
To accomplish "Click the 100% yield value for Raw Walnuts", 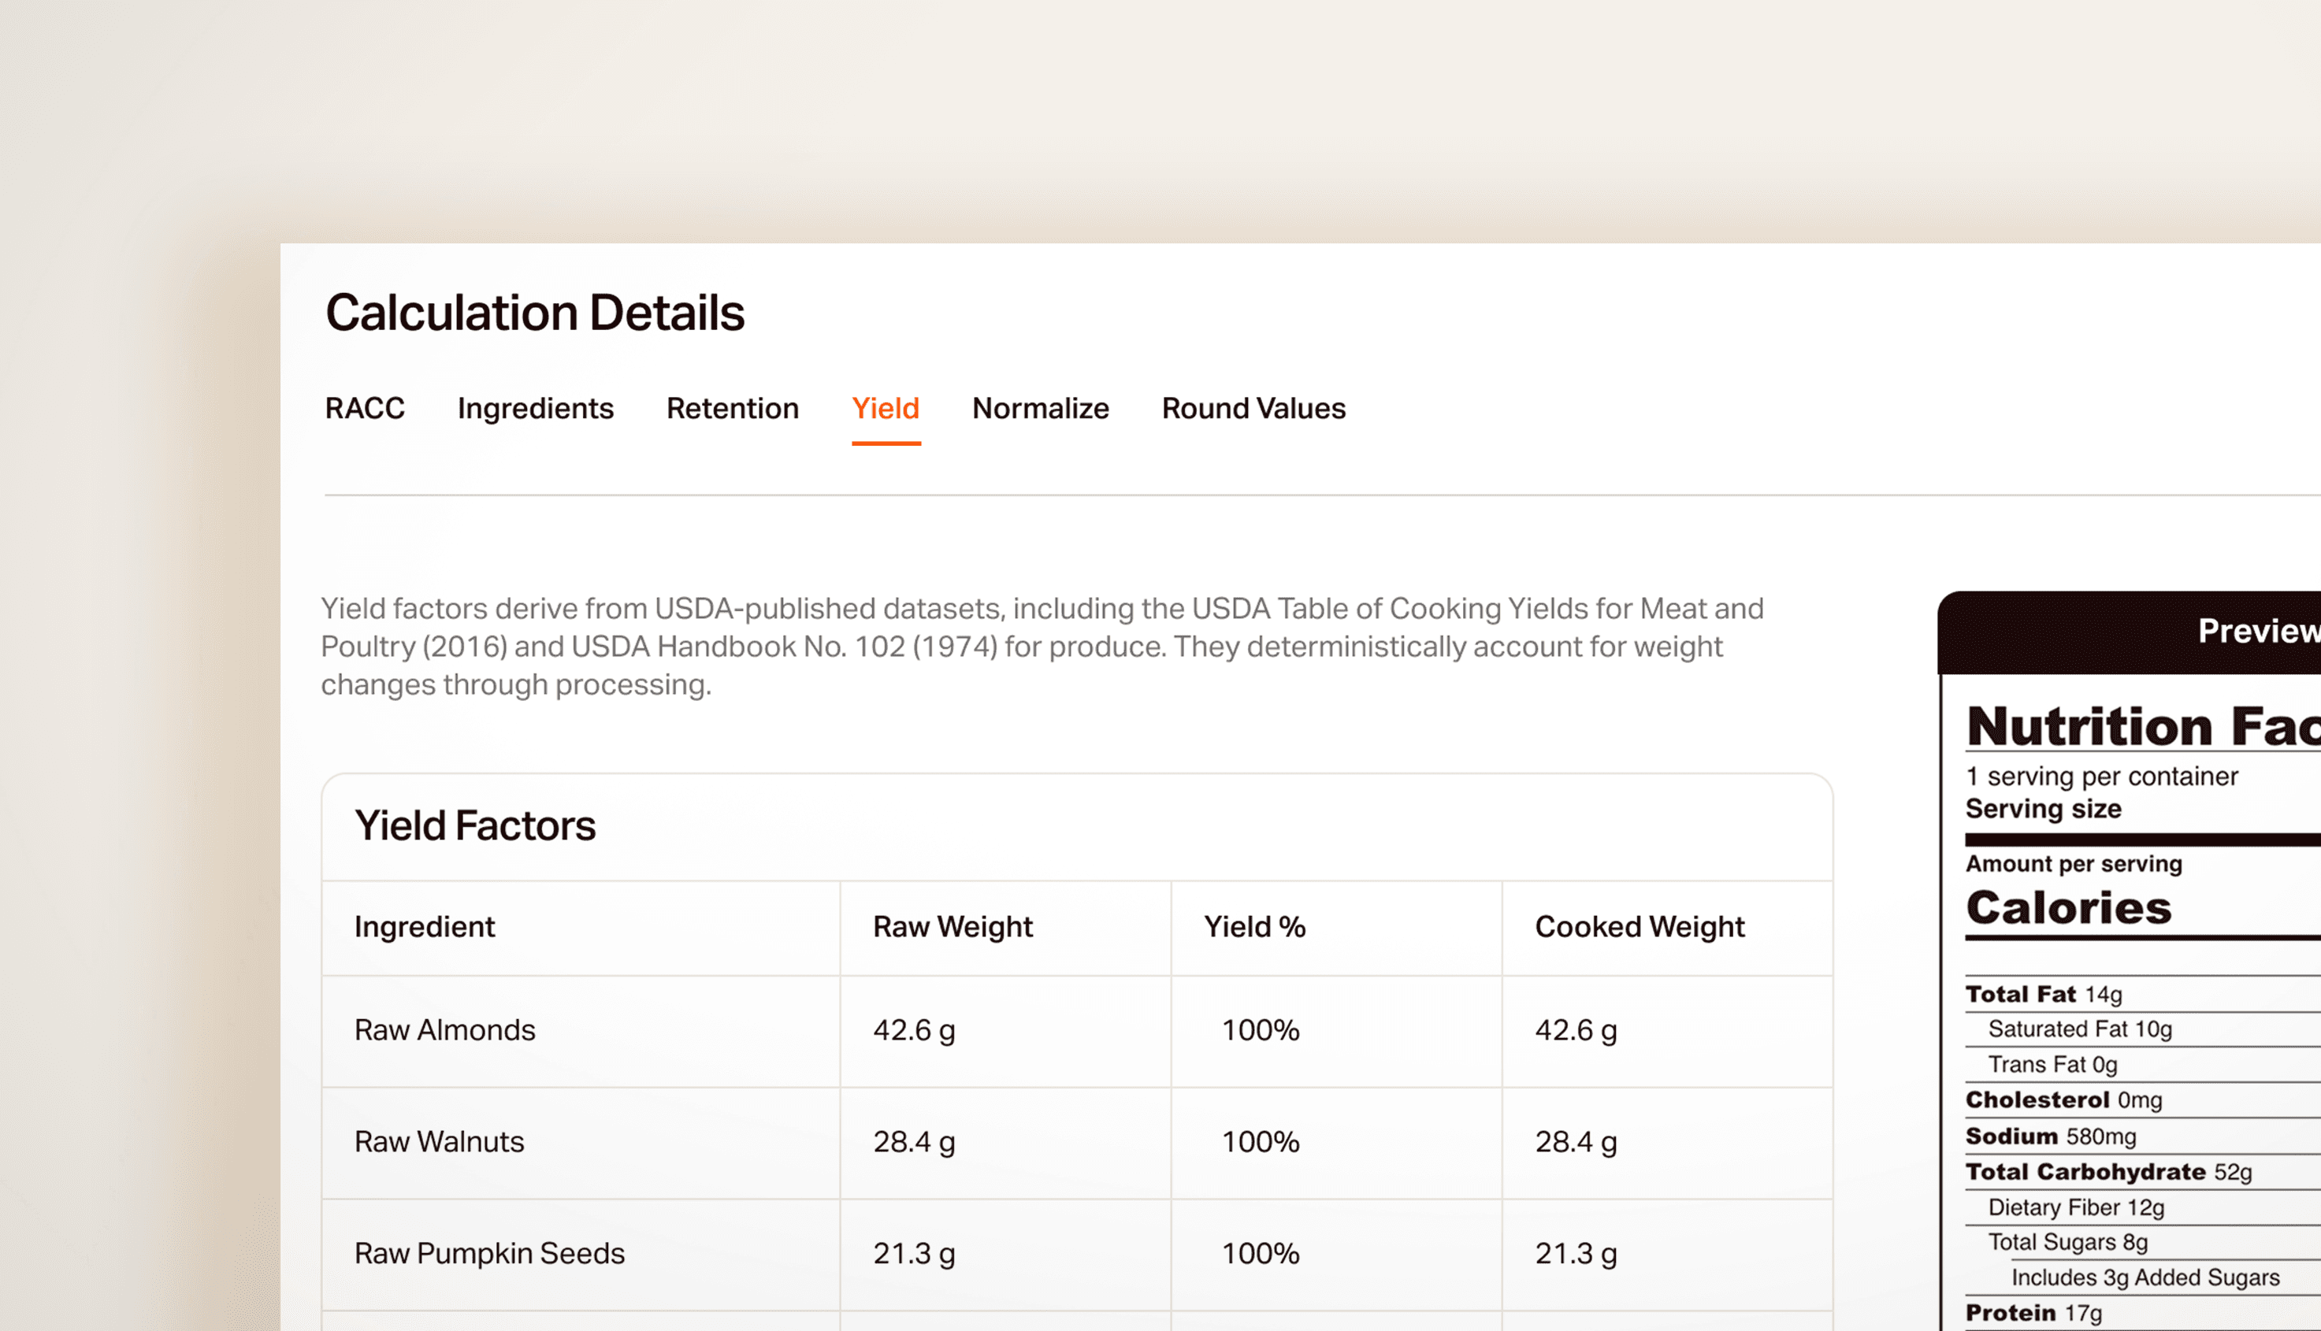I will (x=1261, y=1142).
